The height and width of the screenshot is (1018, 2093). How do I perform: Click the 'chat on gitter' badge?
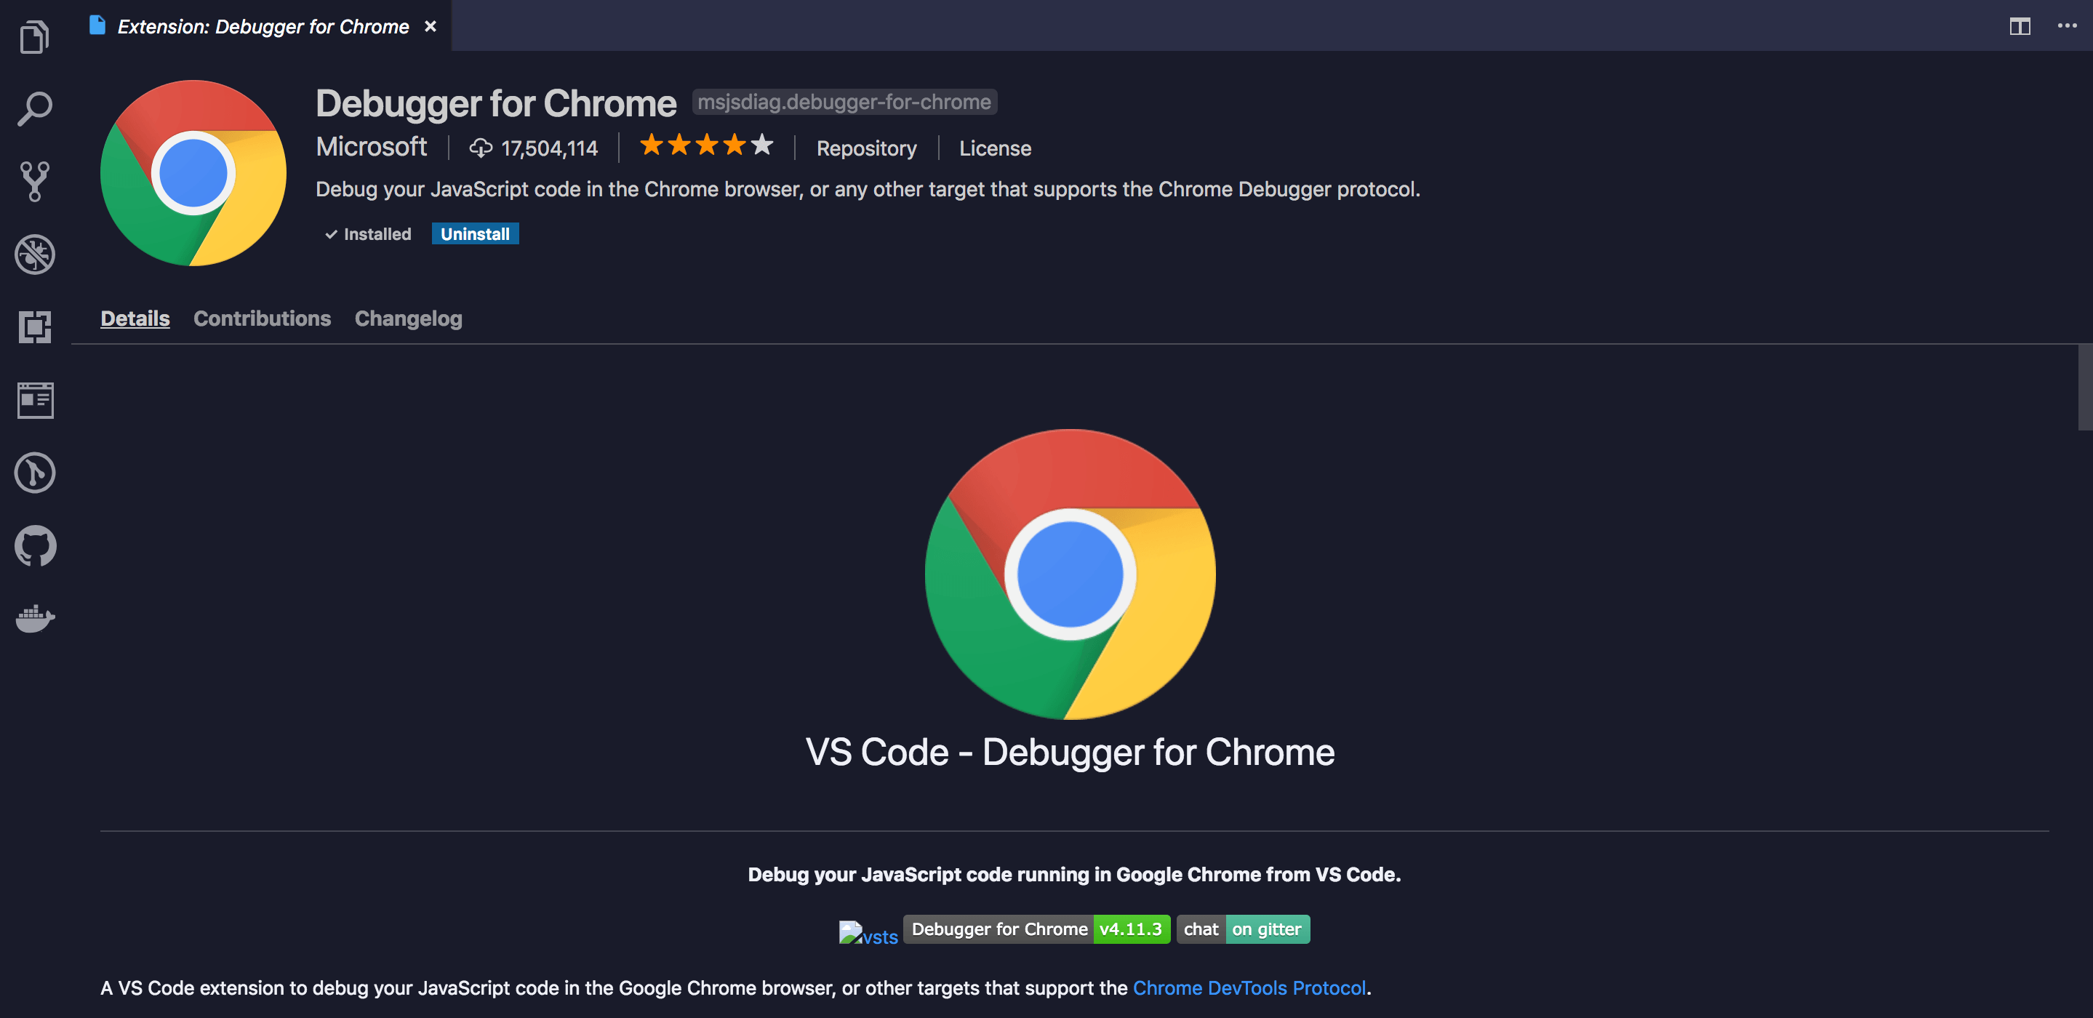tap(1242, 929)
